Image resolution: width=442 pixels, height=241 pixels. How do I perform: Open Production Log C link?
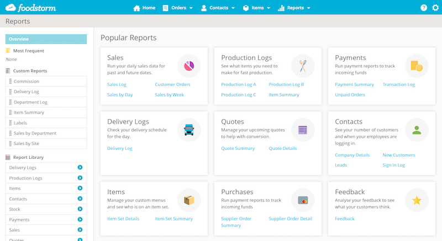239,95
